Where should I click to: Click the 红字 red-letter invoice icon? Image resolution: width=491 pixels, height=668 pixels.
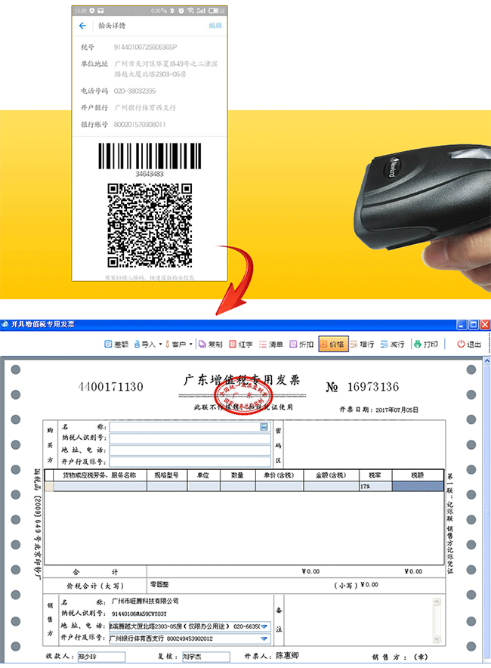[241, 344]
